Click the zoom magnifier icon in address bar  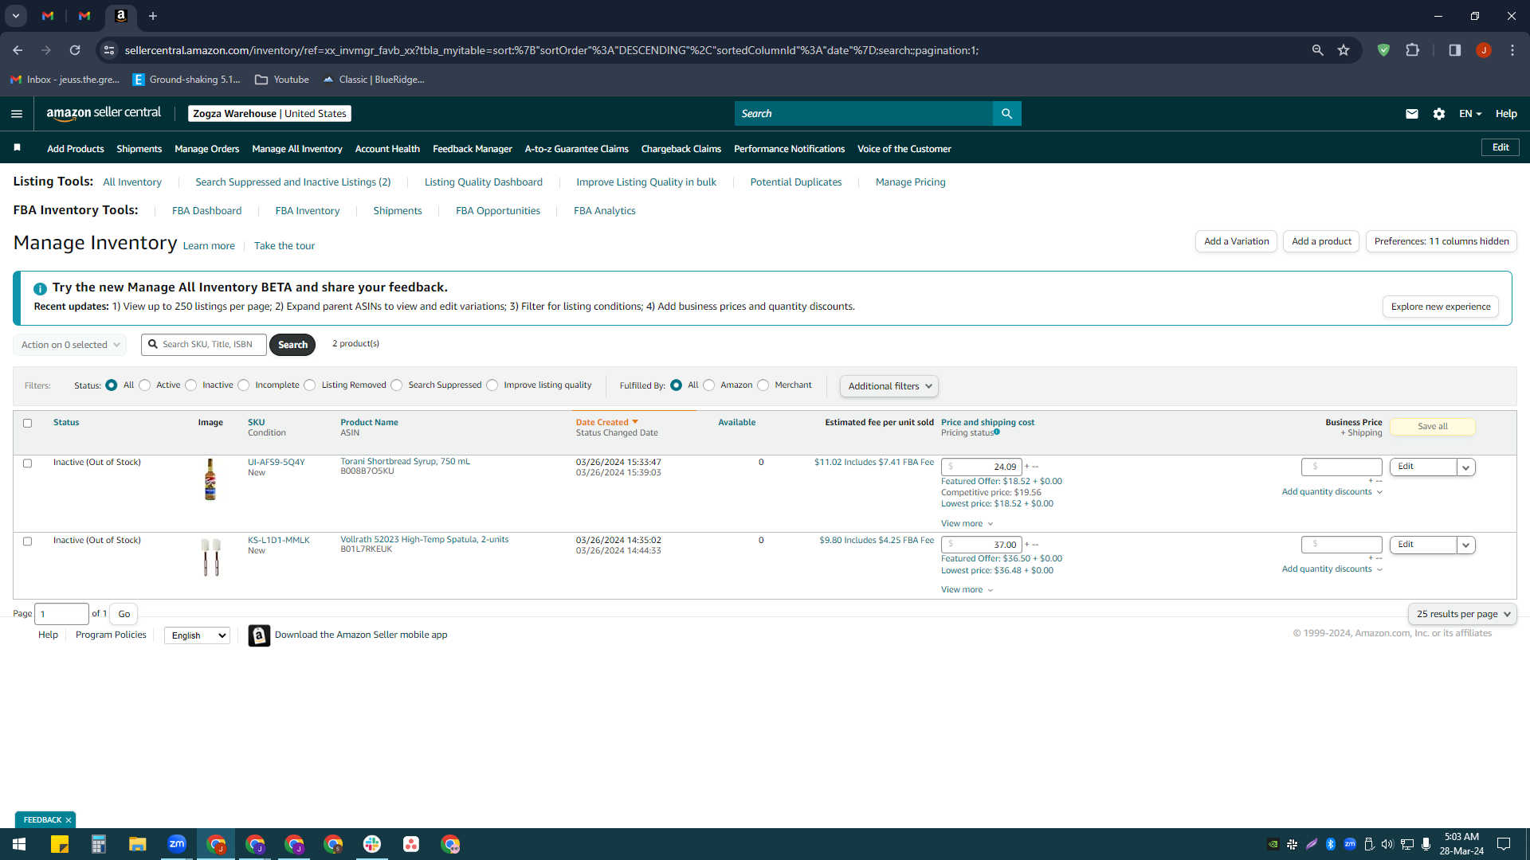(1318, 50)
